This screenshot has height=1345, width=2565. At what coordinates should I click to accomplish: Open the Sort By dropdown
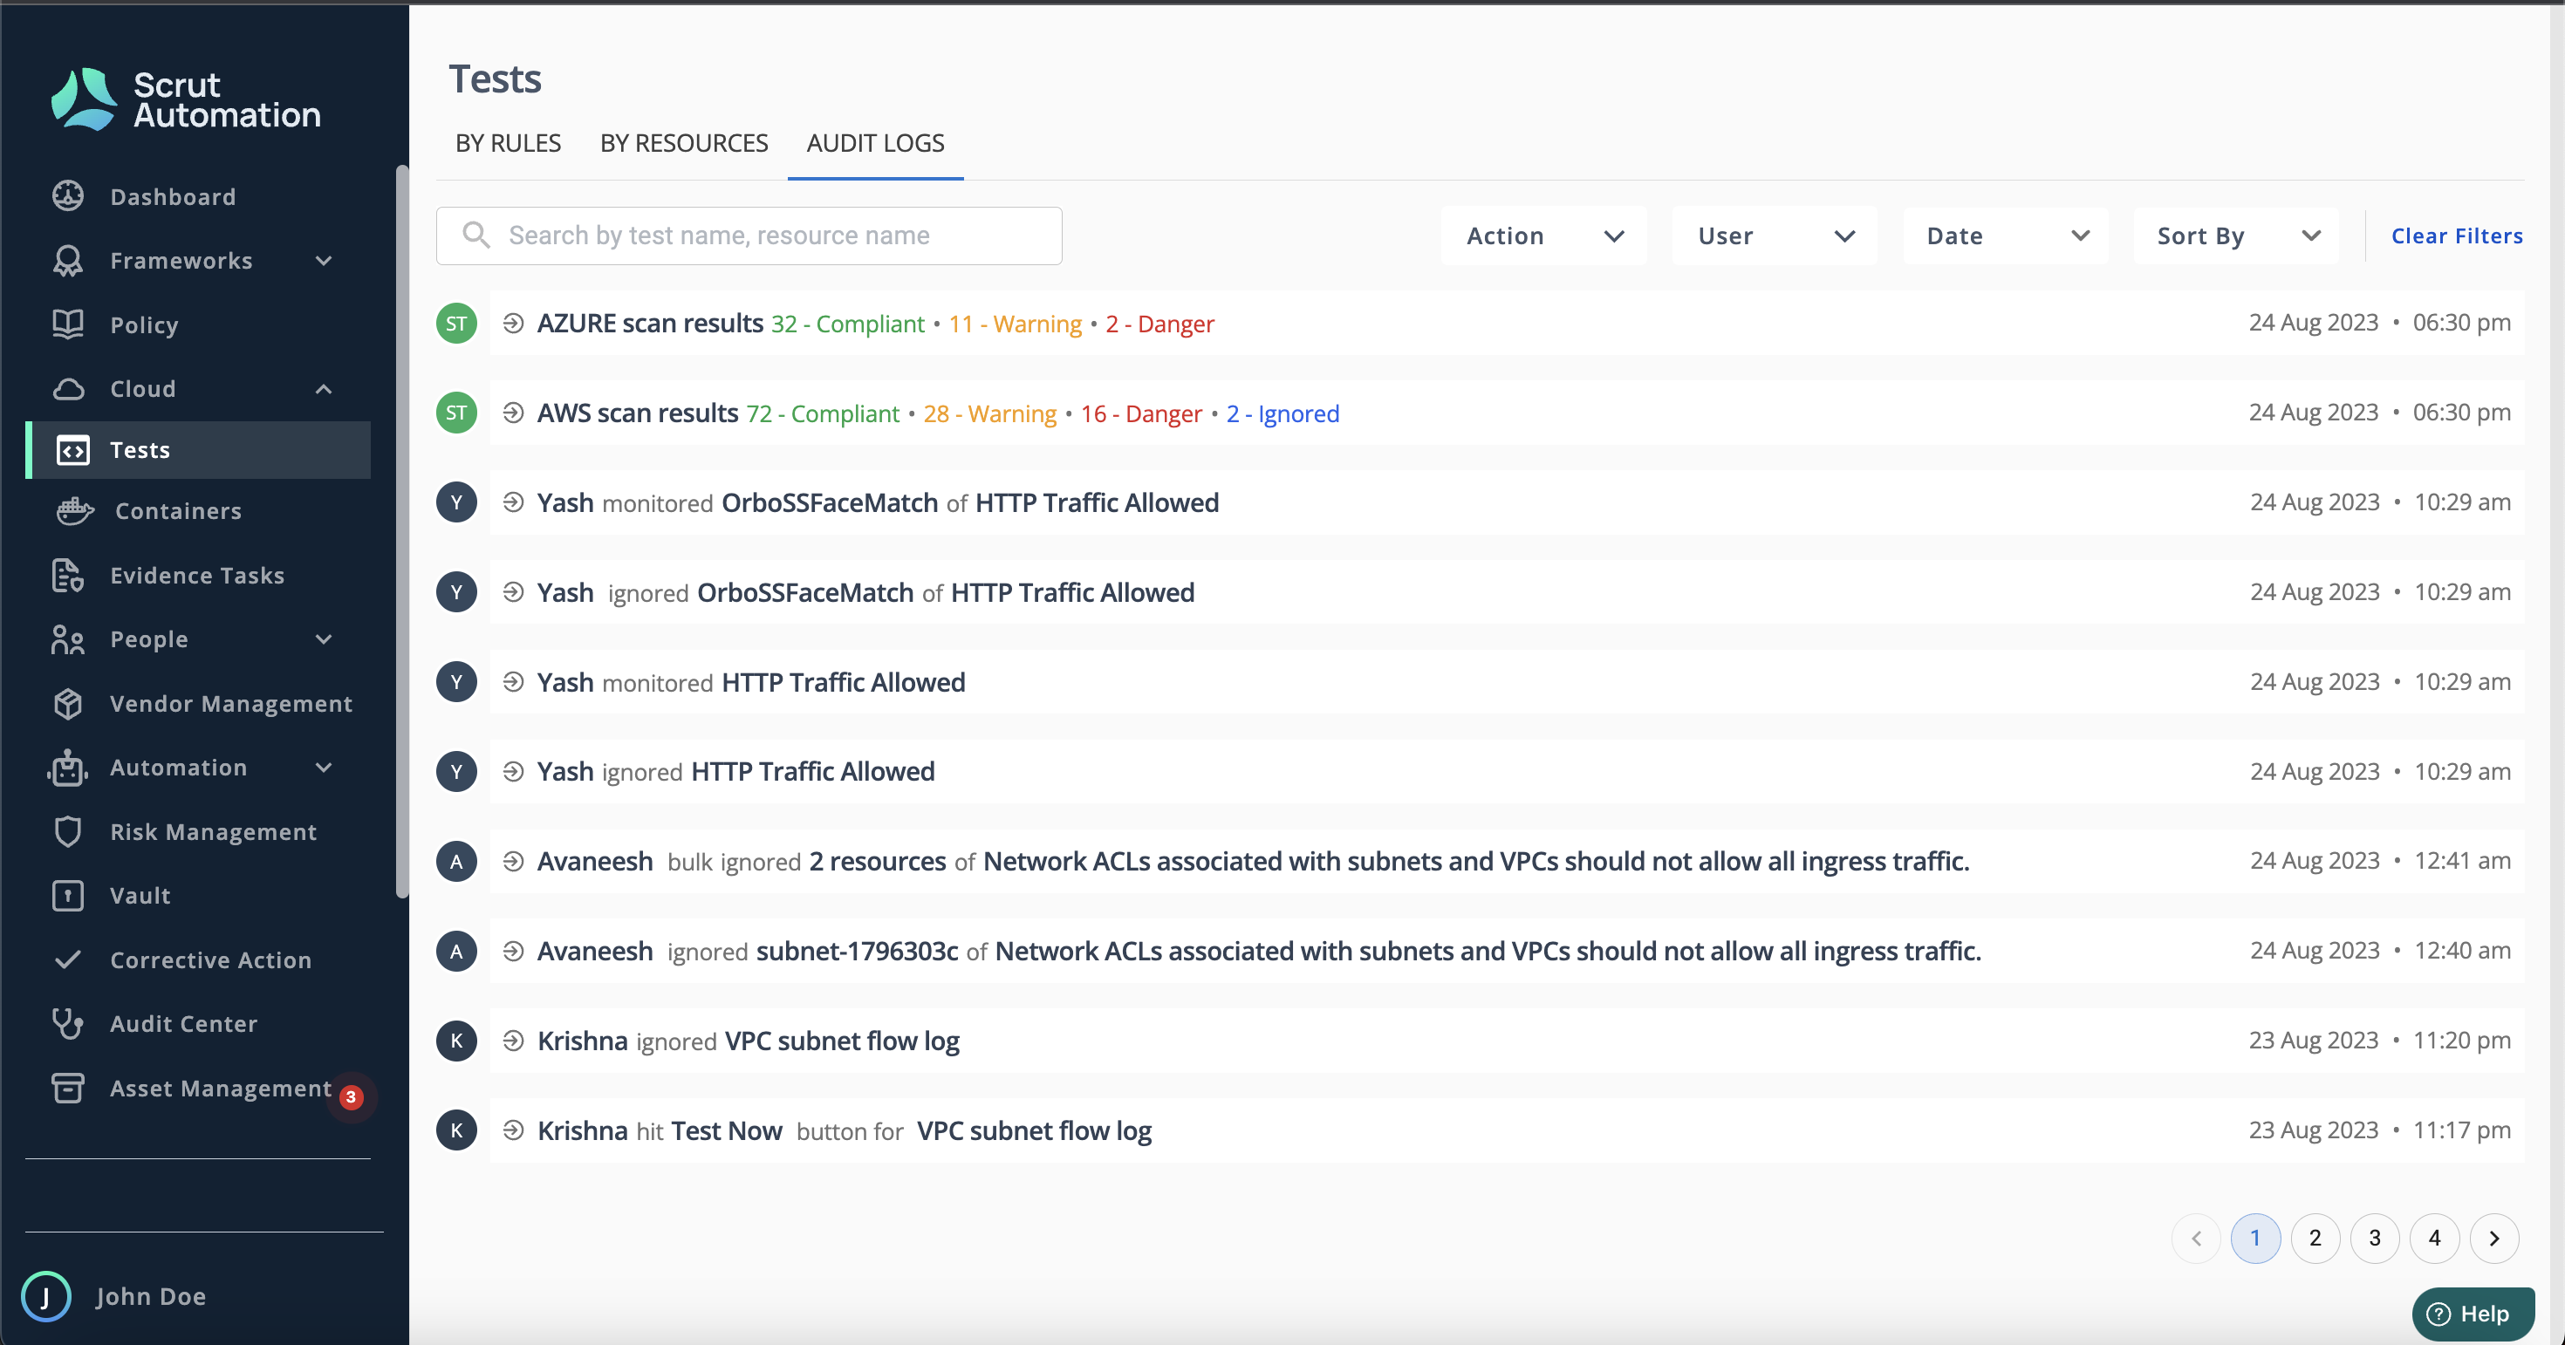2235,236
